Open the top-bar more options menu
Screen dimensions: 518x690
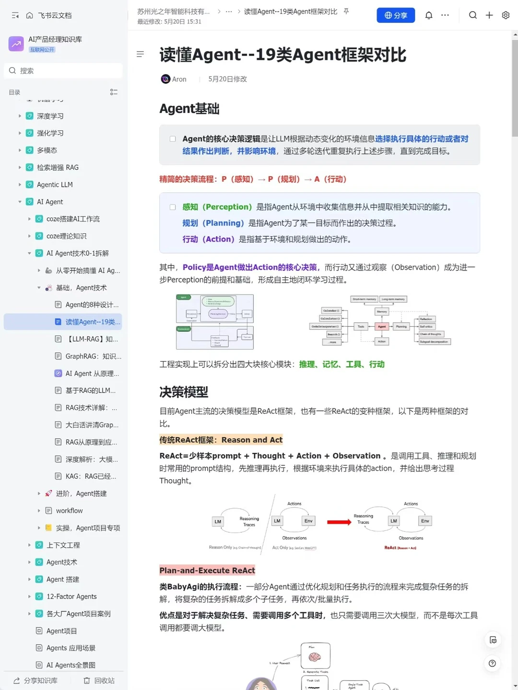pyautogui.click(x=445, y=15)
